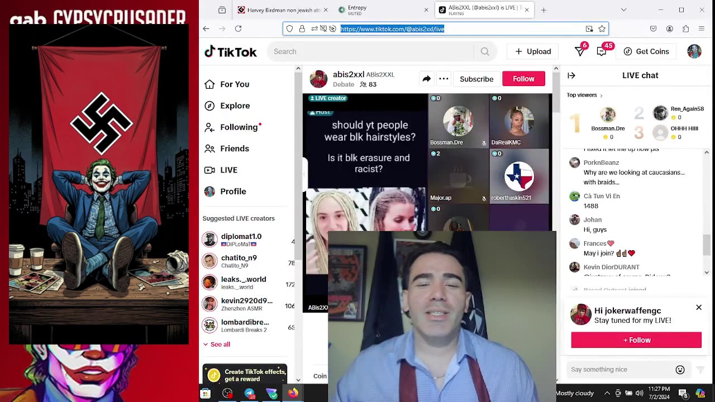Viewport: 715px width, 402px height.
Task: Collapse the LIVE chat panel arrow
Action: click(571, 75)
